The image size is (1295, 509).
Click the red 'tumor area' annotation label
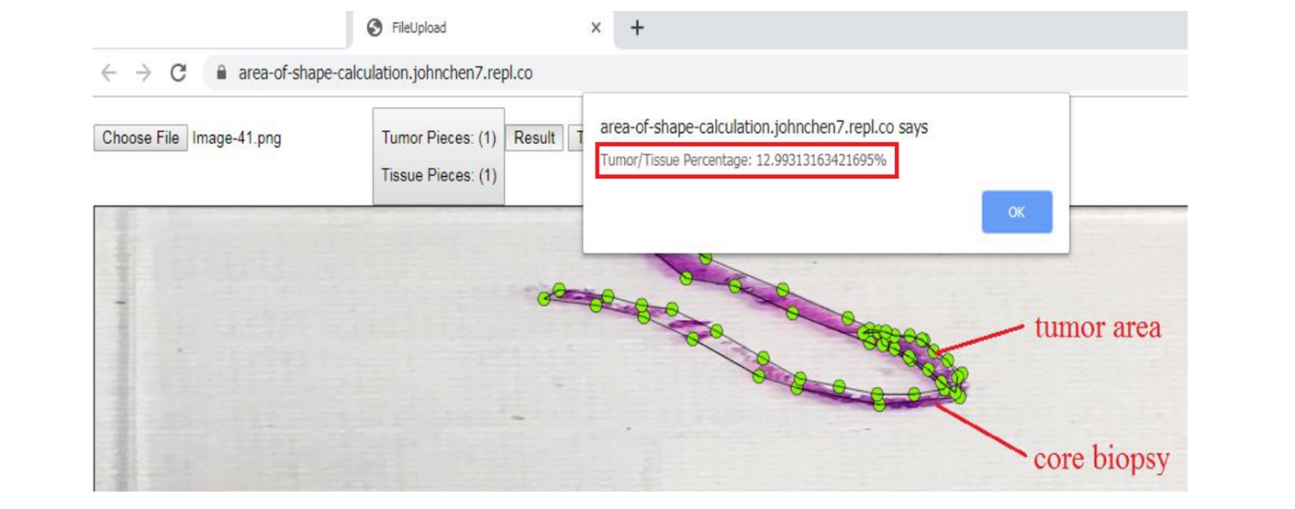pyautogui.click(x=1097, y=327)
